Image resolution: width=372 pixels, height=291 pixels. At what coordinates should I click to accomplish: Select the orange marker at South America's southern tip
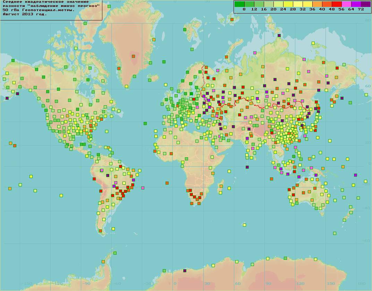click(x=100, y=231)
